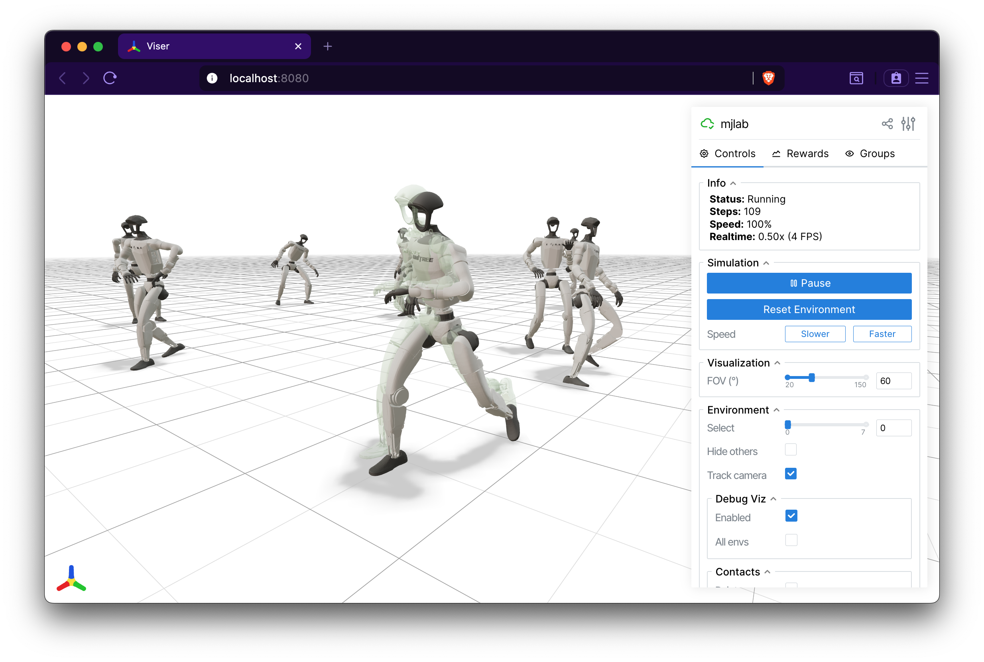Collapse the Contacts section
This screenshot has height=662, width=984.
point(742,571)
